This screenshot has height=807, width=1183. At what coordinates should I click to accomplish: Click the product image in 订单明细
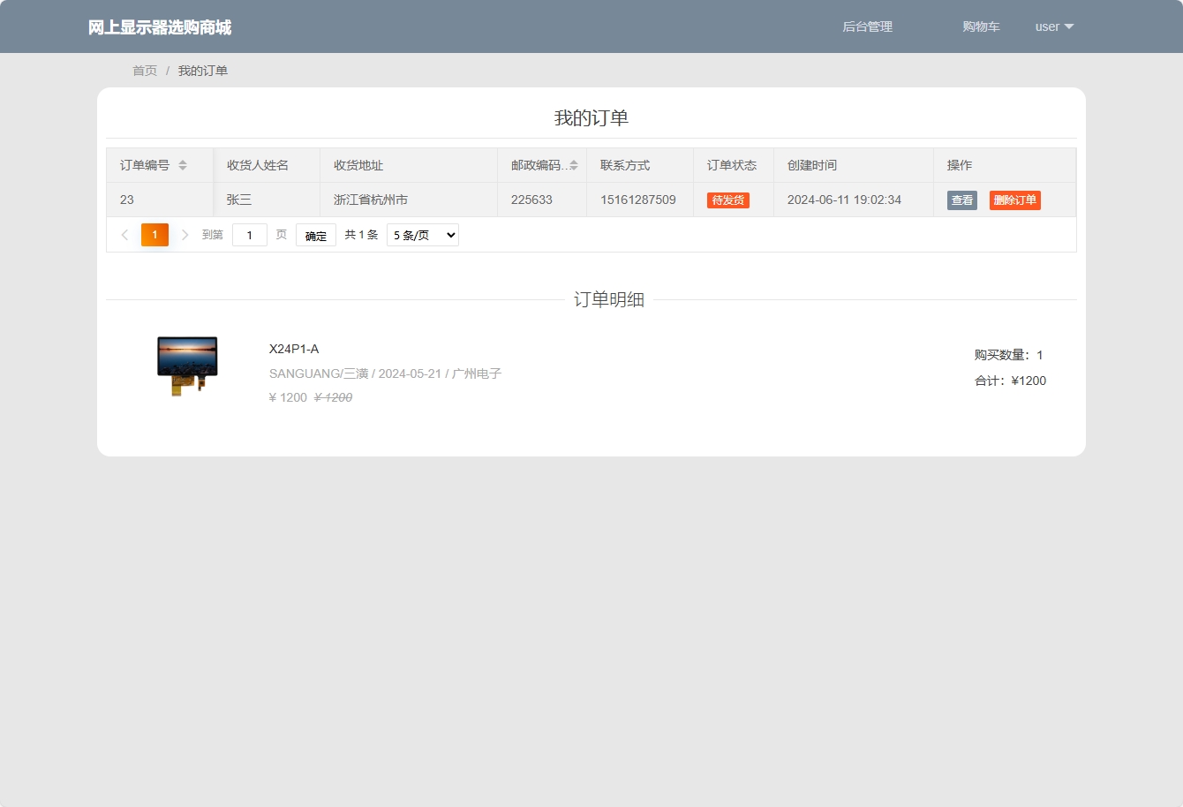coord(186,365)
